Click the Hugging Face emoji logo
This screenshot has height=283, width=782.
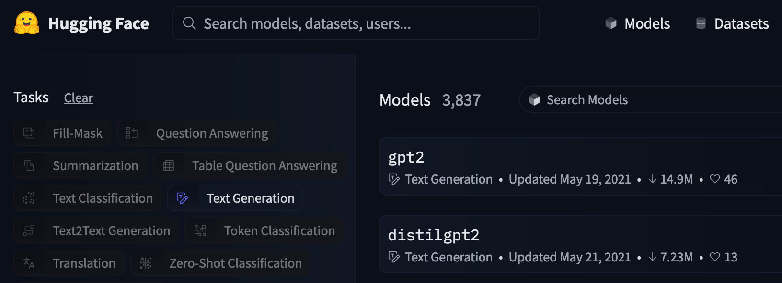(27, 23)
